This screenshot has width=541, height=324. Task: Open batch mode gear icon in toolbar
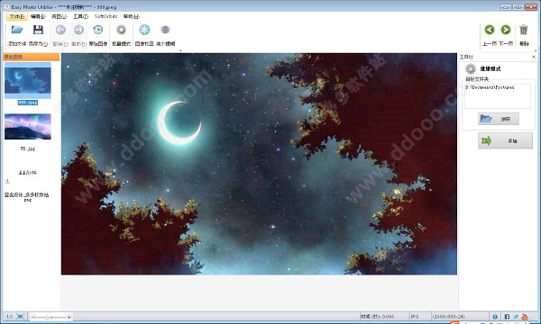tap(121, 30)
